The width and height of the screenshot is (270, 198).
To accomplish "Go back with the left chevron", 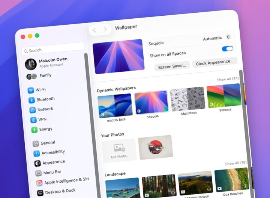I will [94, 30].
